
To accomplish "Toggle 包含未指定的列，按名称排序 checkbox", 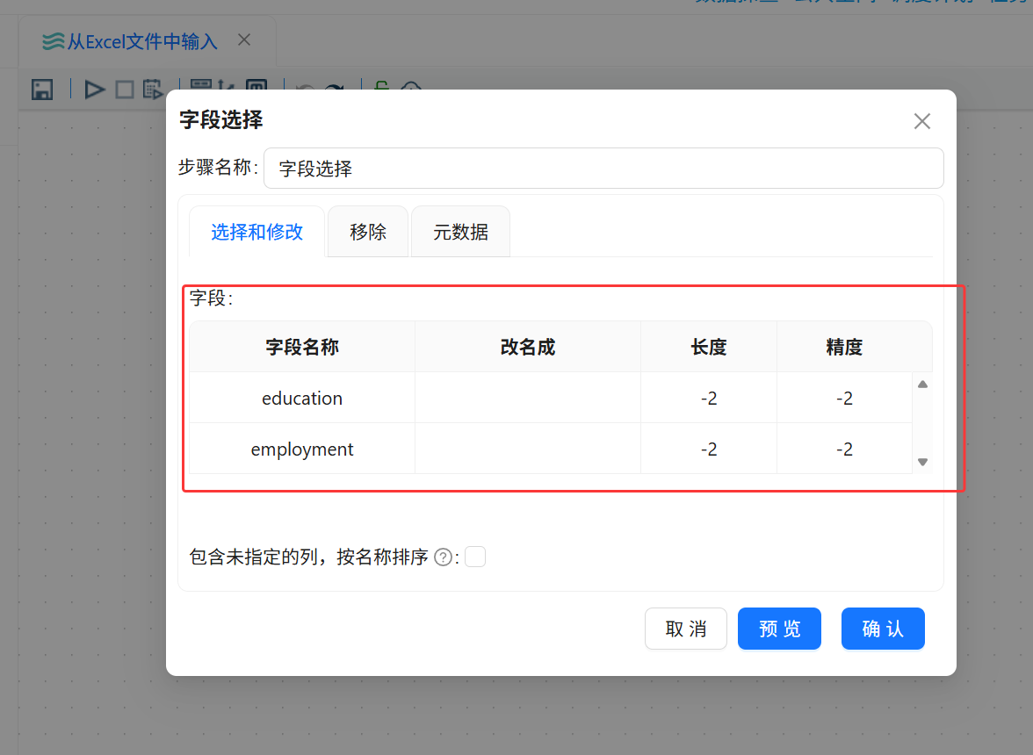I will [x=475, y=557].
